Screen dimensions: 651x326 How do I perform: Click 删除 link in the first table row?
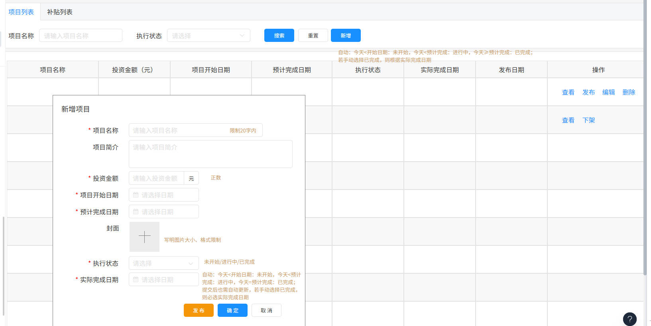tap(629, 92)
